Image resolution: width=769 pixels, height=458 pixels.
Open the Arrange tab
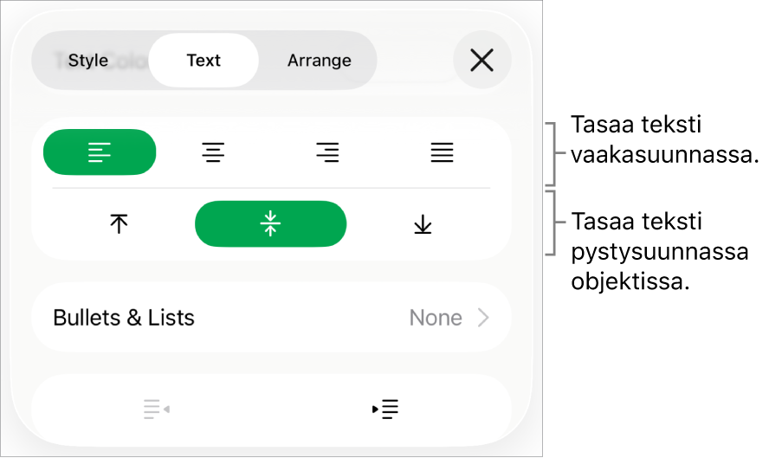click(x=320, y=61)
